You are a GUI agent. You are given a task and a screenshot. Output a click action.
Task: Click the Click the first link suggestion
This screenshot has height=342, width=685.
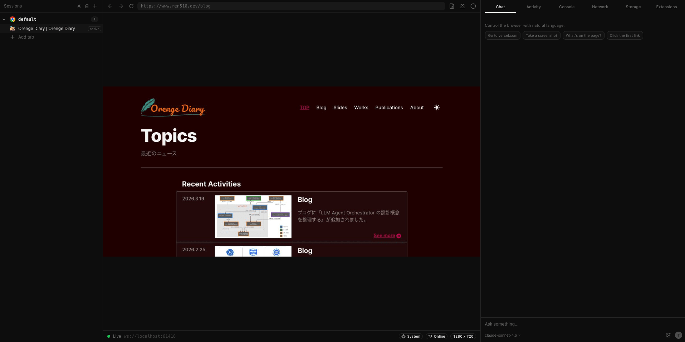point(625,35)
